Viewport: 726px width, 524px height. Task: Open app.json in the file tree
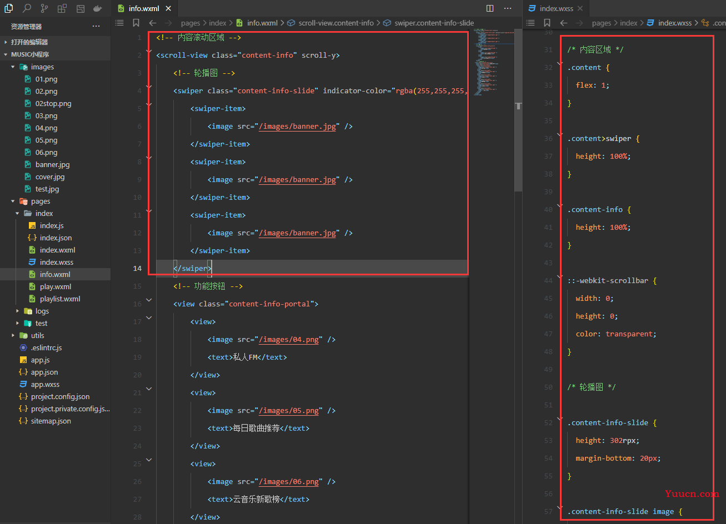[x=44, y=372]
